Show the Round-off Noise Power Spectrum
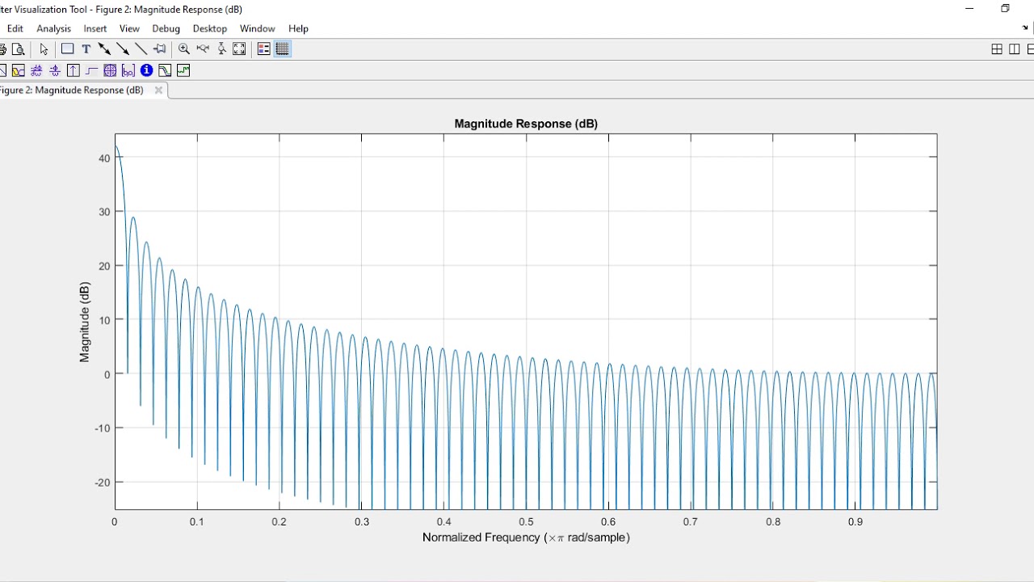The image size is (1034, 582). click(183, 70)
